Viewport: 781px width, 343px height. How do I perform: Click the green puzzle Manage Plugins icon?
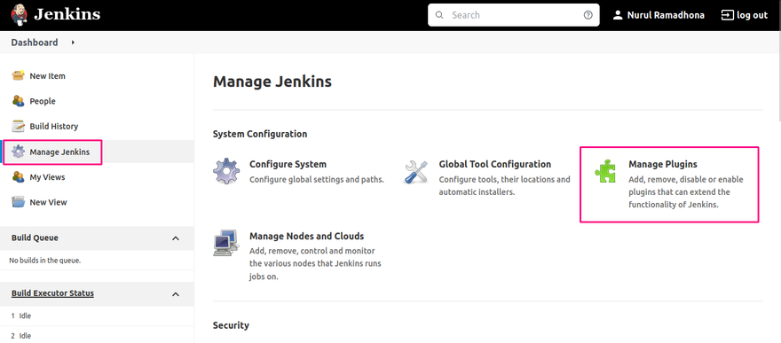pos(605,172)
